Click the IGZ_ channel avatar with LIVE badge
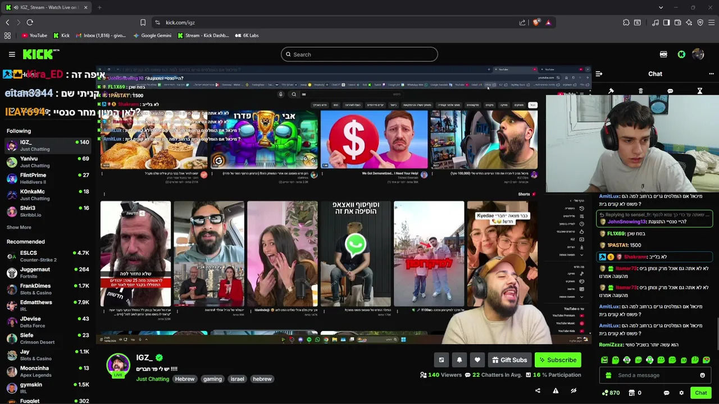The width and height of the screenshot is (719, 404). [x=118, y=365]
